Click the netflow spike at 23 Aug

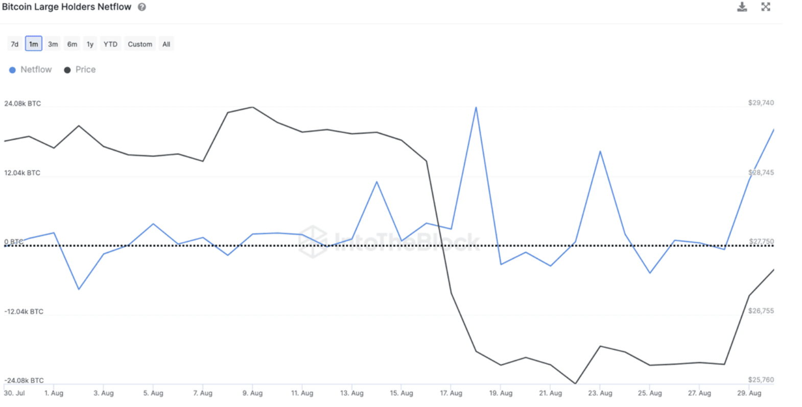click(x=600, y=151)
